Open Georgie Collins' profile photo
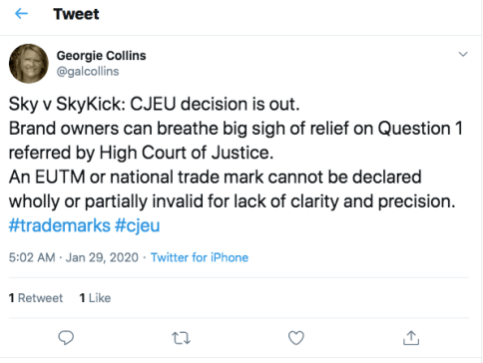The image size is (483, 363). coord(29,64)
